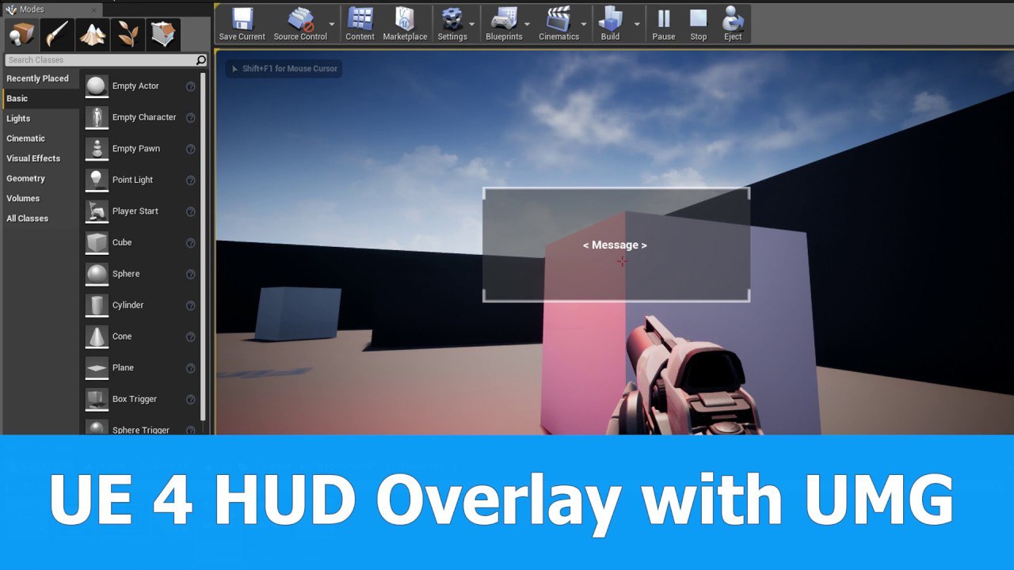
Task: Select the Place mode icon
Action: point(22,35)
